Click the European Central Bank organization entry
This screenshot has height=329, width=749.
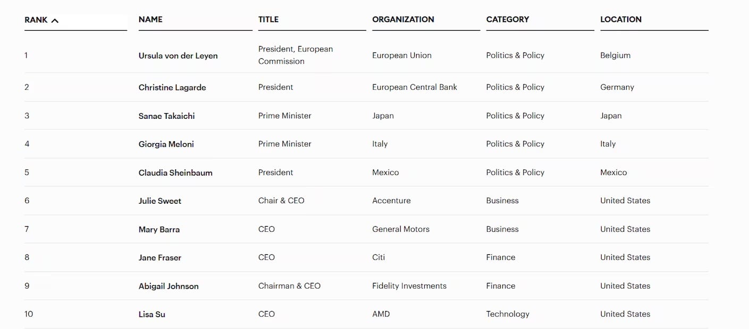[415, 87]
